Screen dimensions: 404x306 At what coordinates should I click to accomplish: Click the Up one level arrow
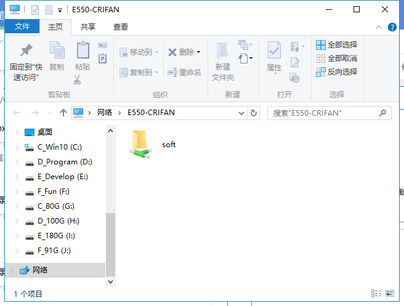[x=63, y=113]
